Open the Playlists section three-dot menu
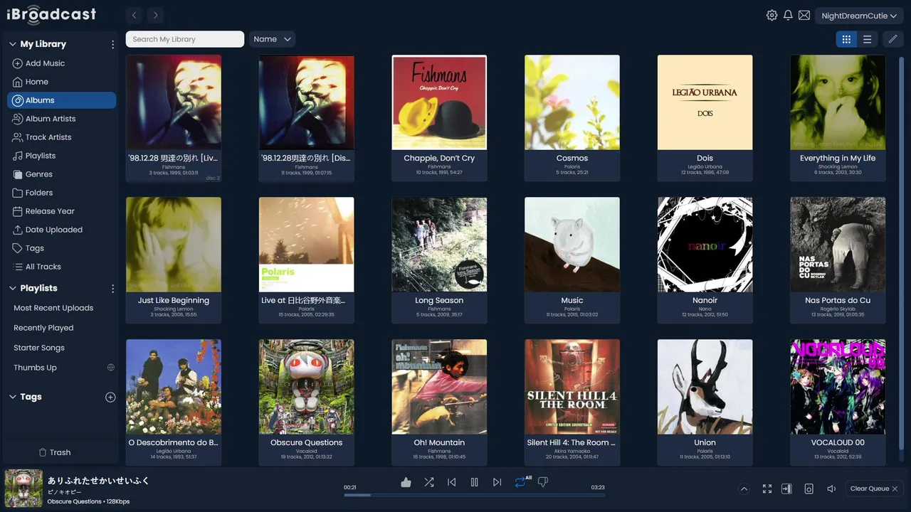The width and height of the screenshot is (911, 512). 112,288
